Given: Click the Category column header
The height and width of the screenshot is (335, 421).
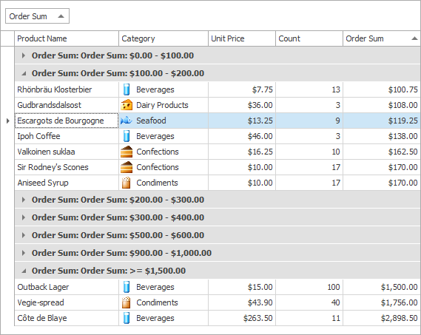Looking at the screenshot, I should click(x=164, y=38).
